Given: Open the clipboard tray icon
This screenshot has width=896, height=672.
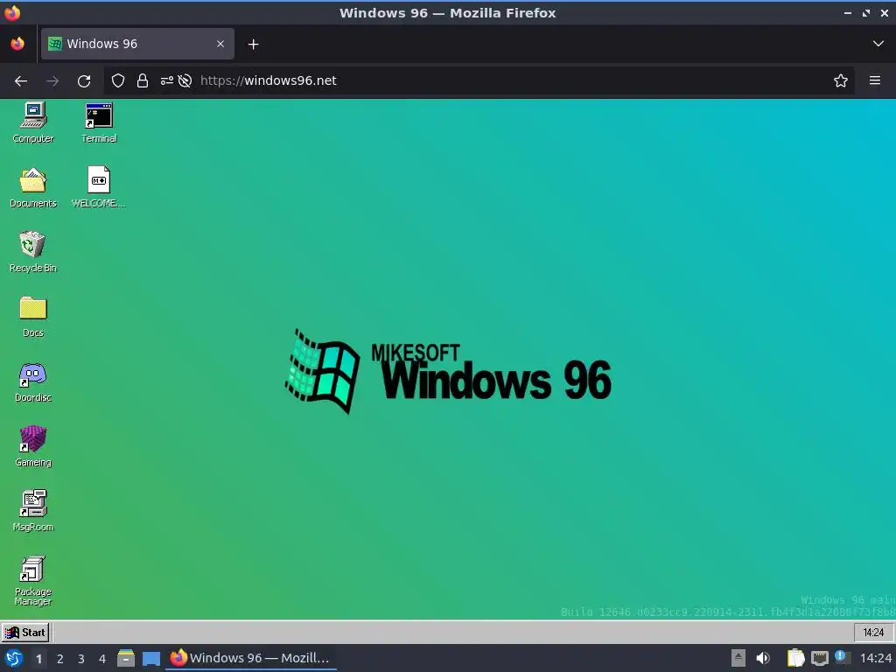Looking at the screenshot, I should 795,658.
